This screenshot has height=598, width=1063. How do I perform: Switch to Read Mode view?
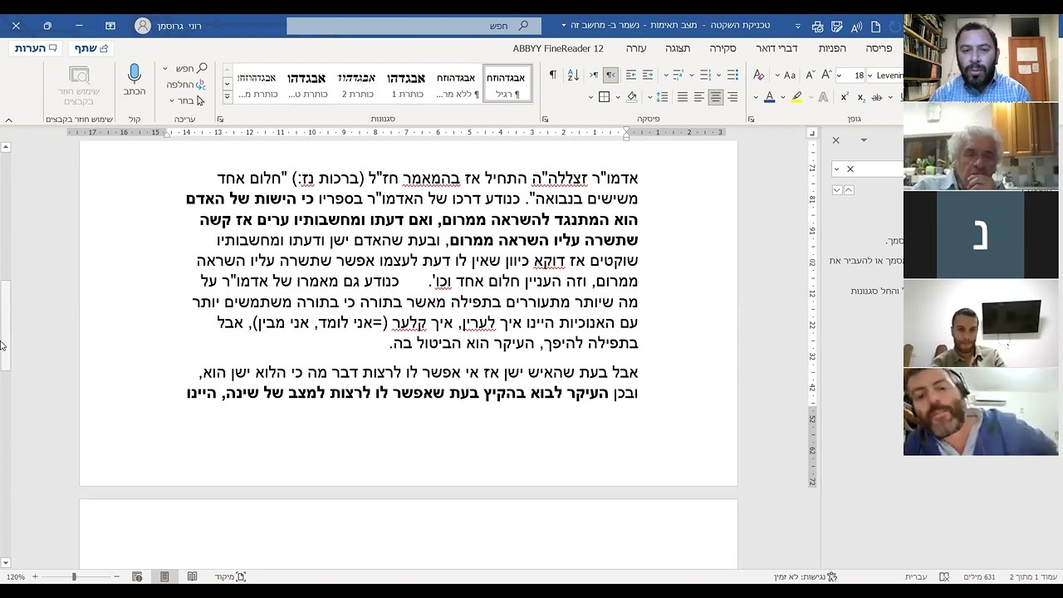point(192,576)
